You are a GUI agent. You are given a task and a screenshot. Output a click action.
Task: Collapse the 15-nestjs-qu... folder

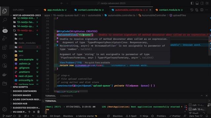pyautogui.click(x=26, y=30)
